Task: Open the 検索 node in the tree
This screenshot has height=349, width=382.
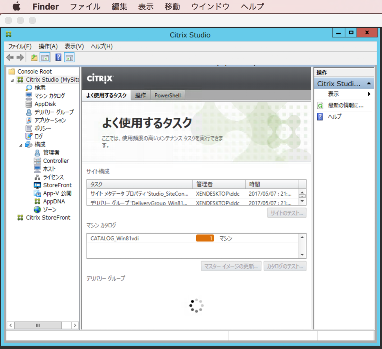Action: tap(40, 87)
